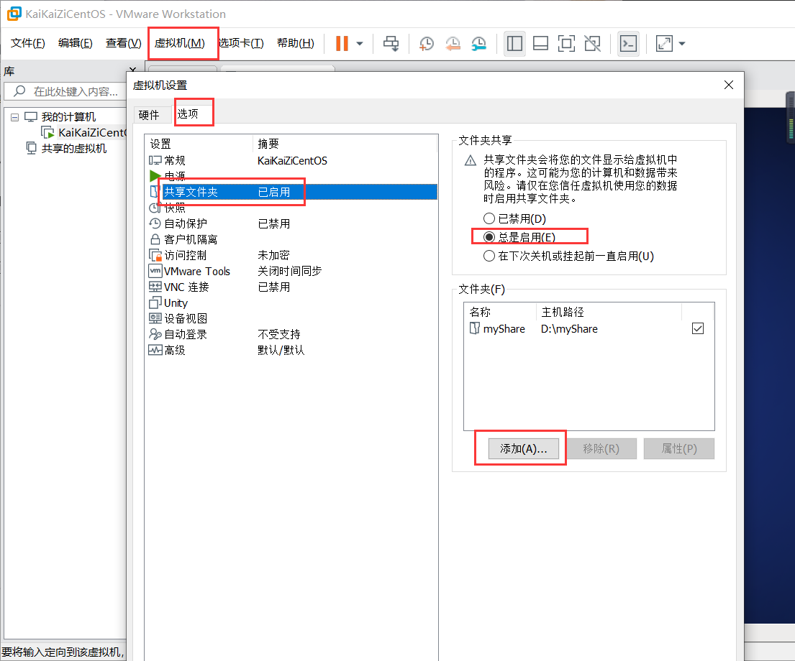795x661 pixels.
Task: Click the 摘要 column header
Action: point(345,144)
